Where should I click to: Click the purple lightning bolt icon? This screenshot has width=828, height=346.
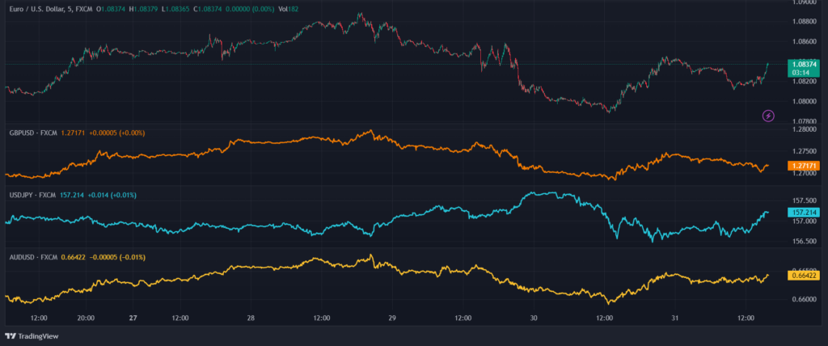pos(768,116)
